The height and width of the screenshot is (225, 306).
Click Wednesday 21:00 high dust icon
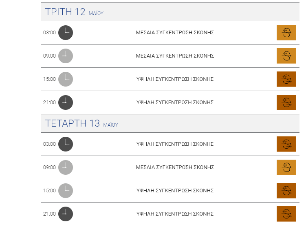click(286, 214)
